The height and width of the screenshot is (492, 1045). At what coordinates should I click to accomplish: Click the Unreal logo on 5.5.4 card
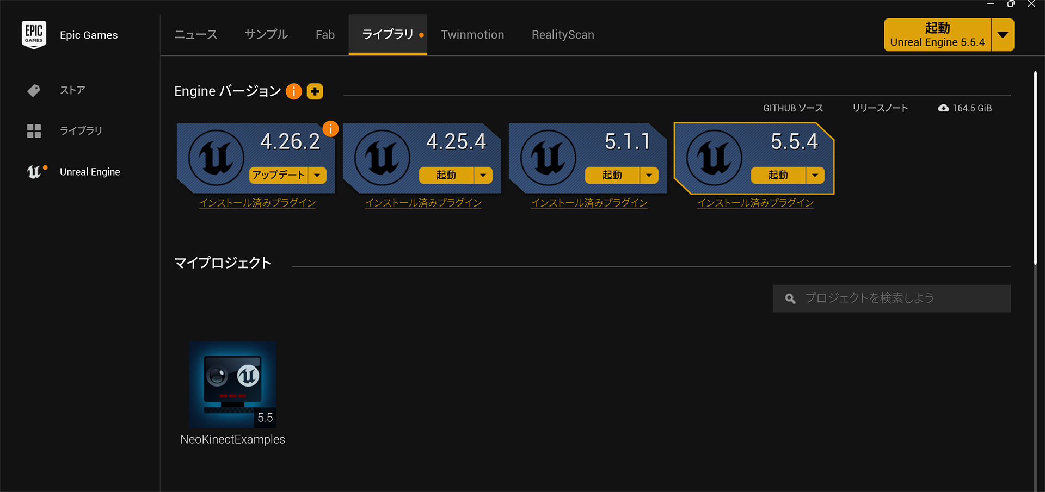[x=714, y=158]
